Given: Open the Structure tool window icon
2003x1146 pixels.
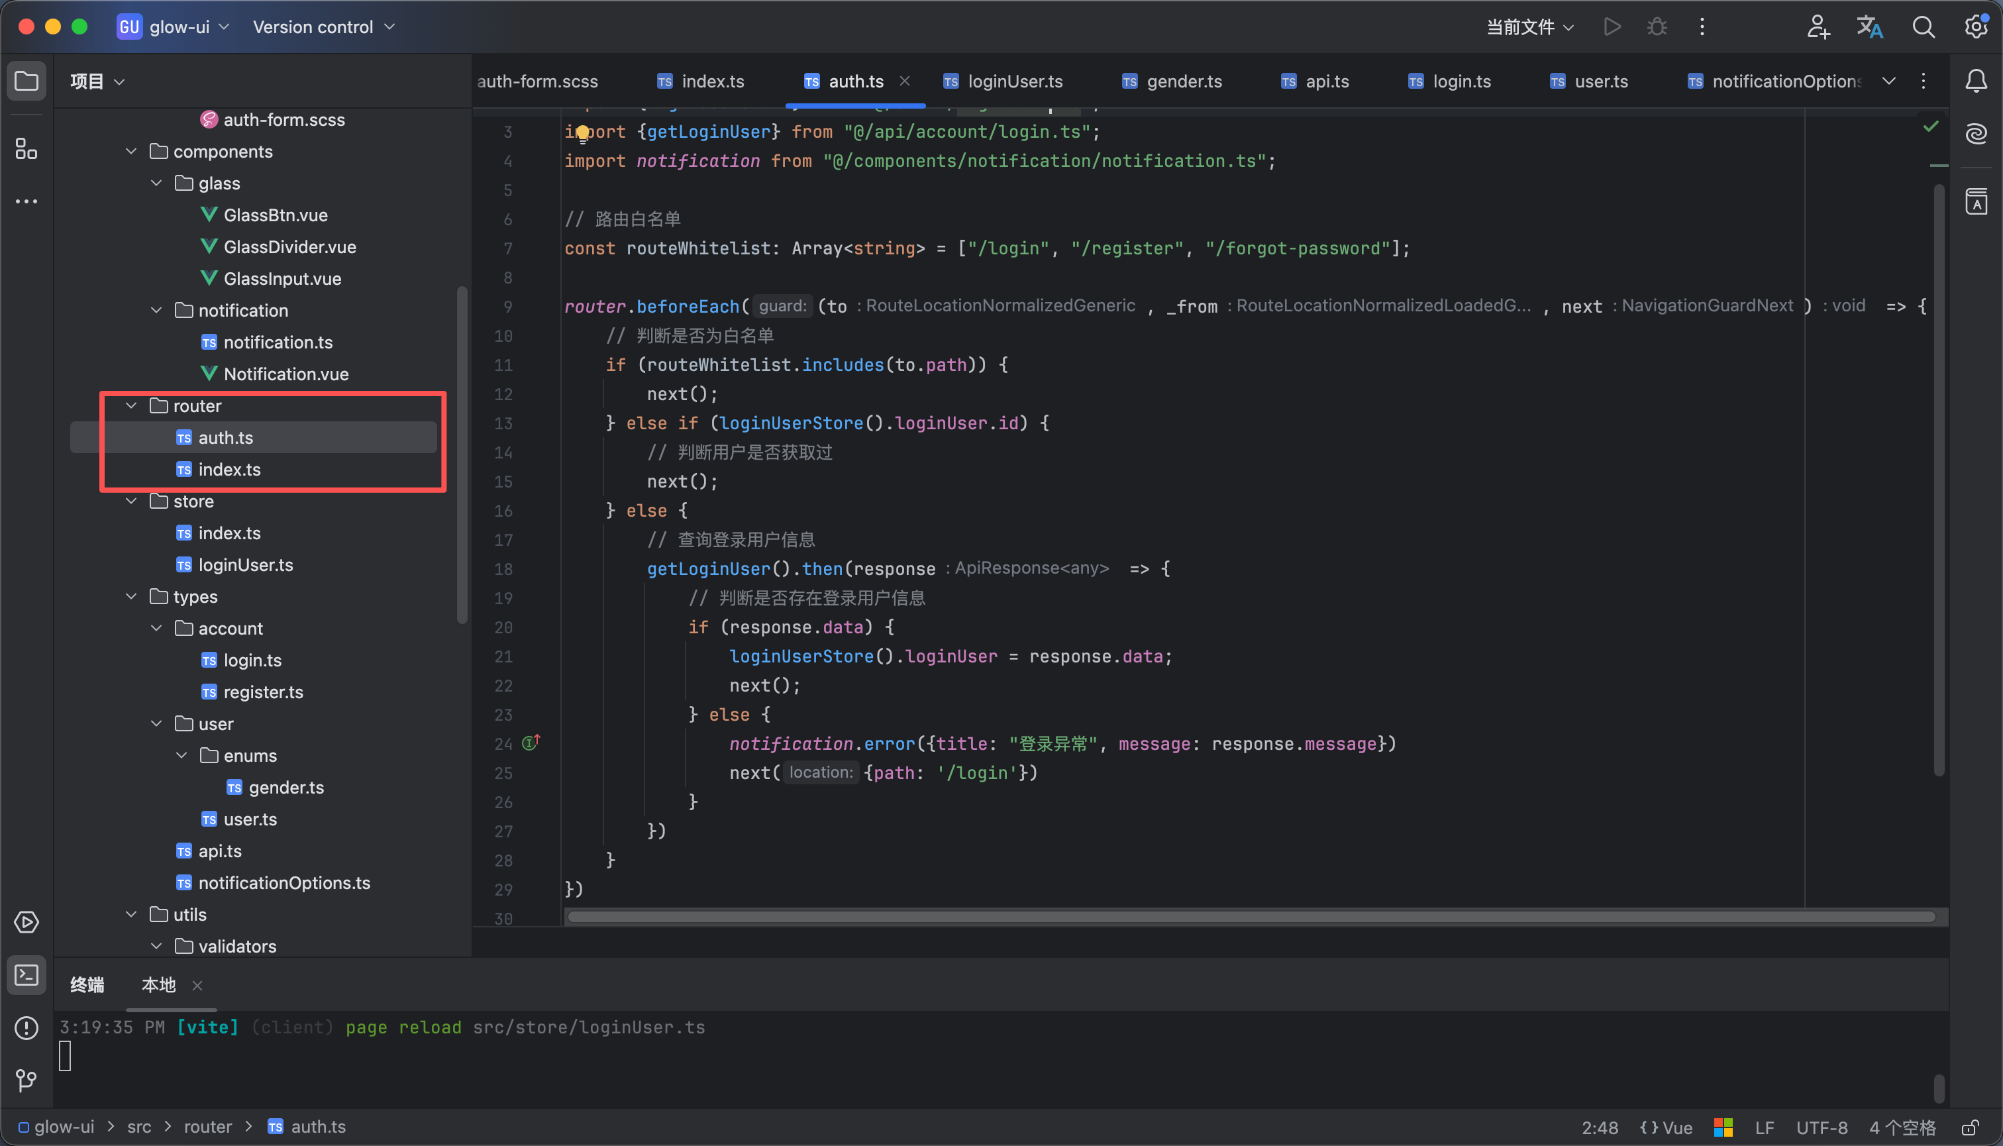Looking at the screenshot, I should 26,148.
